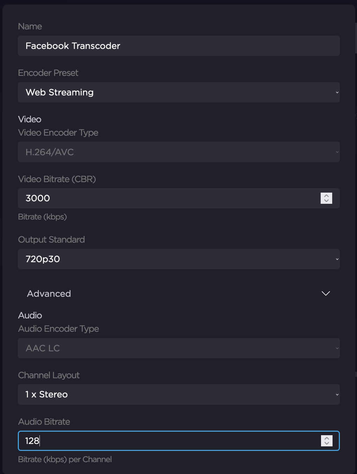
Task: Click the Audio Bitrate field showing 128
Action: click(168, 441)
